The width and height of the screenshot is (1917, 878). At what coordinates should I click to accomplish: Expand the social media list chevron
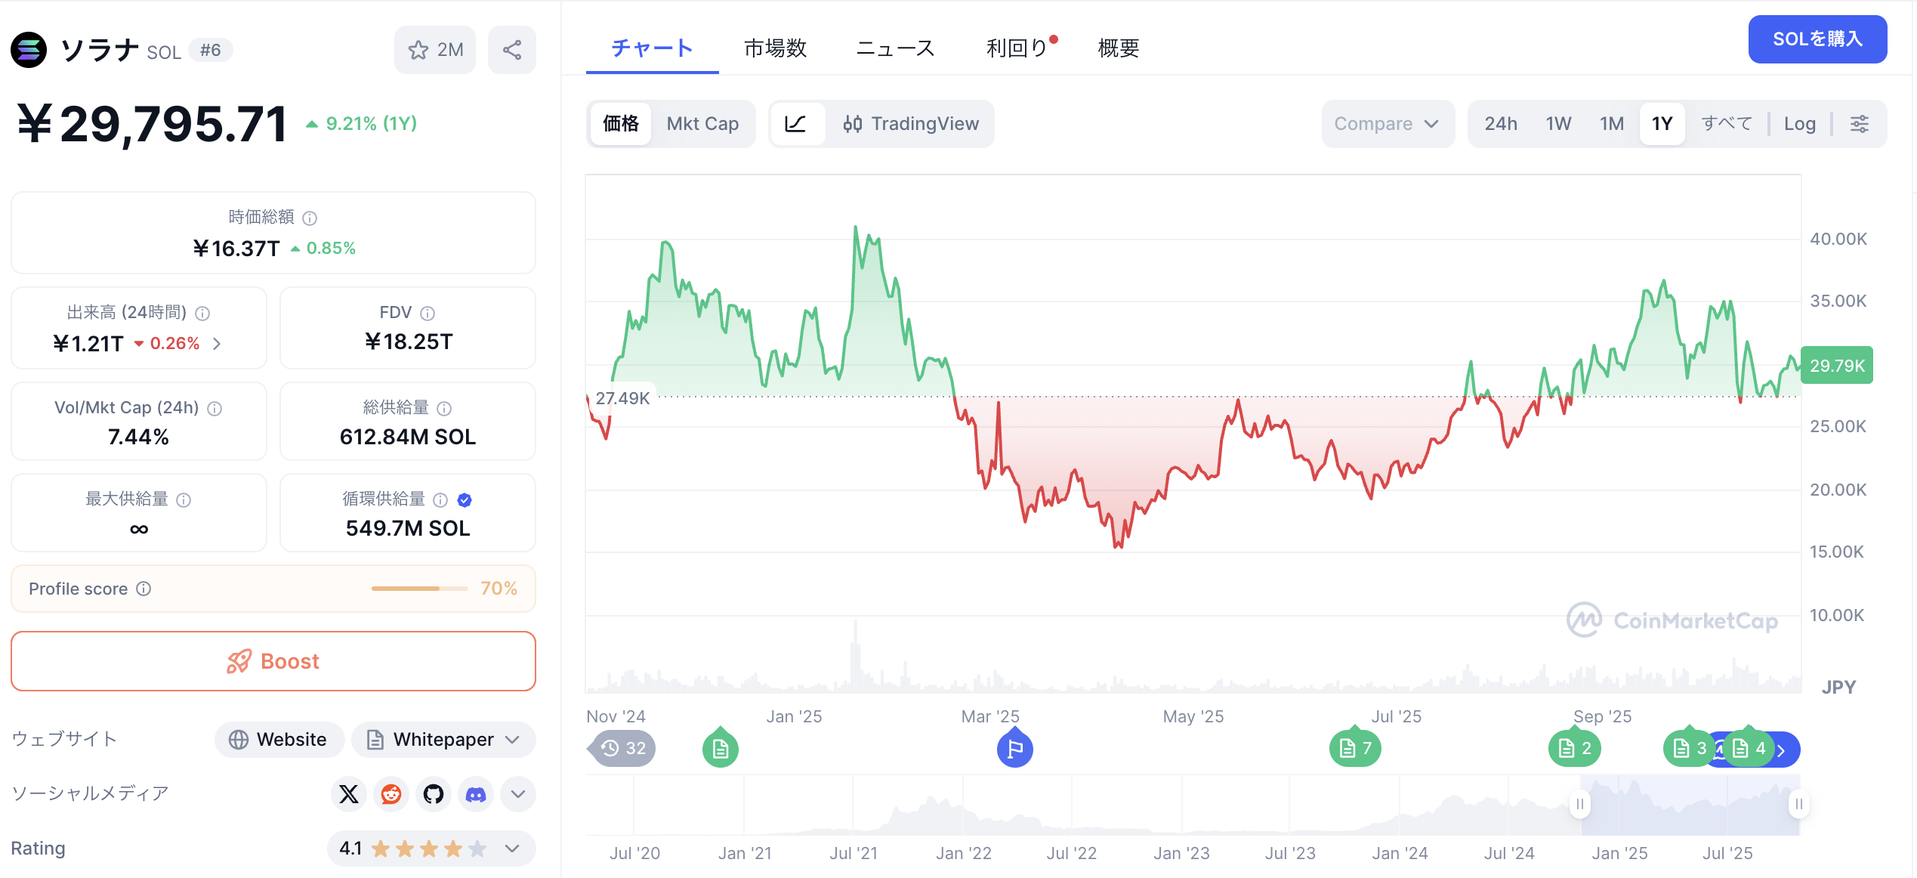pos(518,794)
